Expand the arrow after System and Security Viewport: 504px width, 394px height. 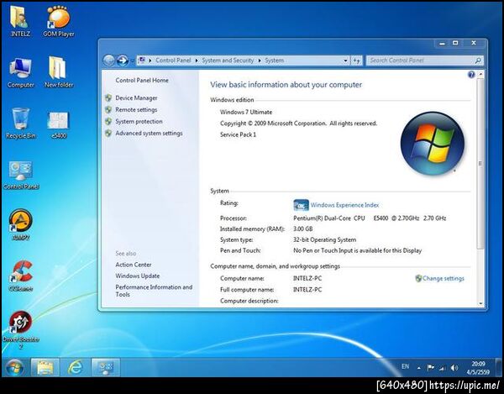(x=260, y=60)
